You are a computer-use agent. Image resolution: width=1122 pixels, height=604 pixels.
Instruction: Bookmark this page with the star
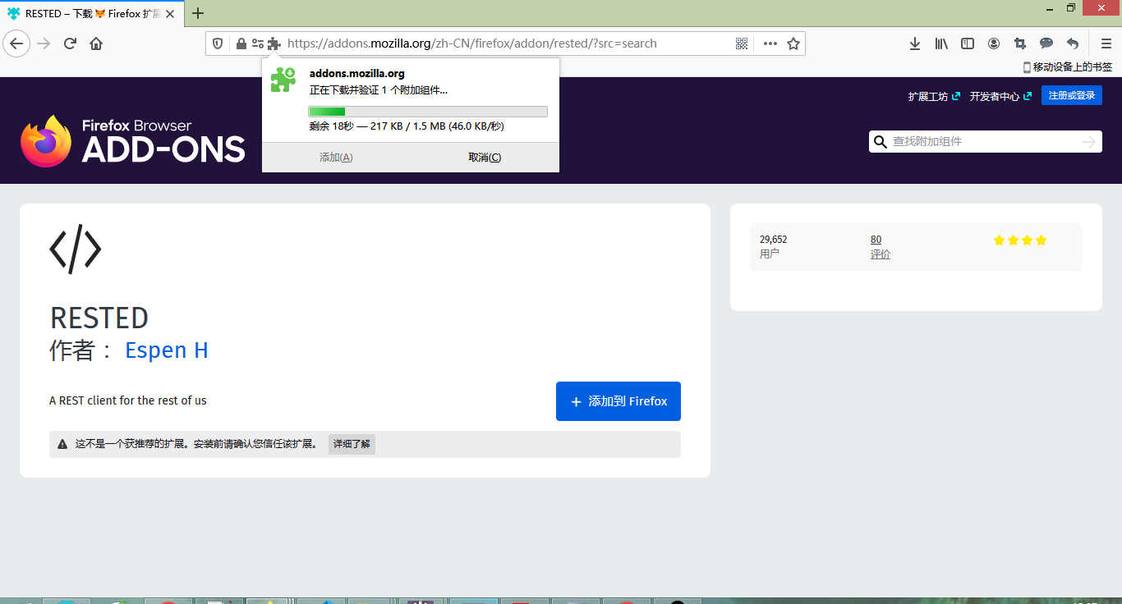click(x=793, y=43)
